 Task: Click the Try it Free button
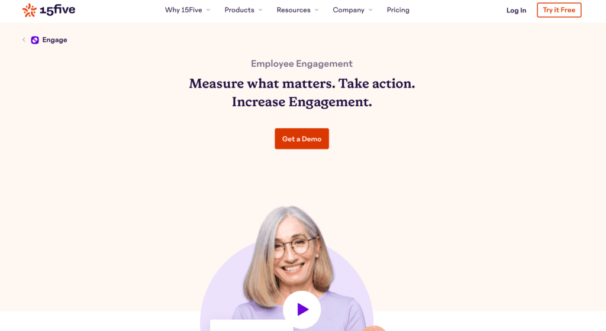(x=559, y=10)
